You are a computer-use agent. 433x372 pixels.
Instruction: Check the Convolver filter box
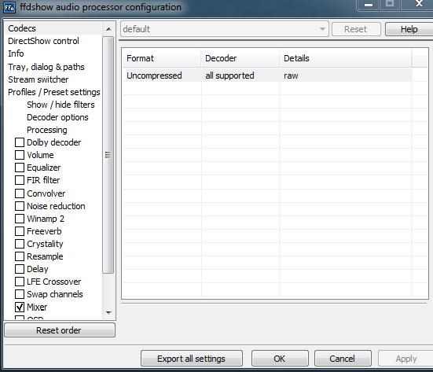coord(20,193)
